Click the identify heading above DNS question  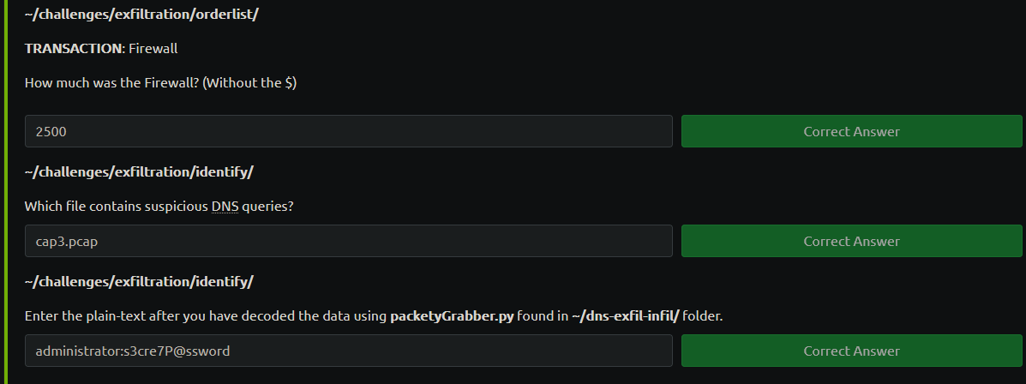(x=139, y=172)
